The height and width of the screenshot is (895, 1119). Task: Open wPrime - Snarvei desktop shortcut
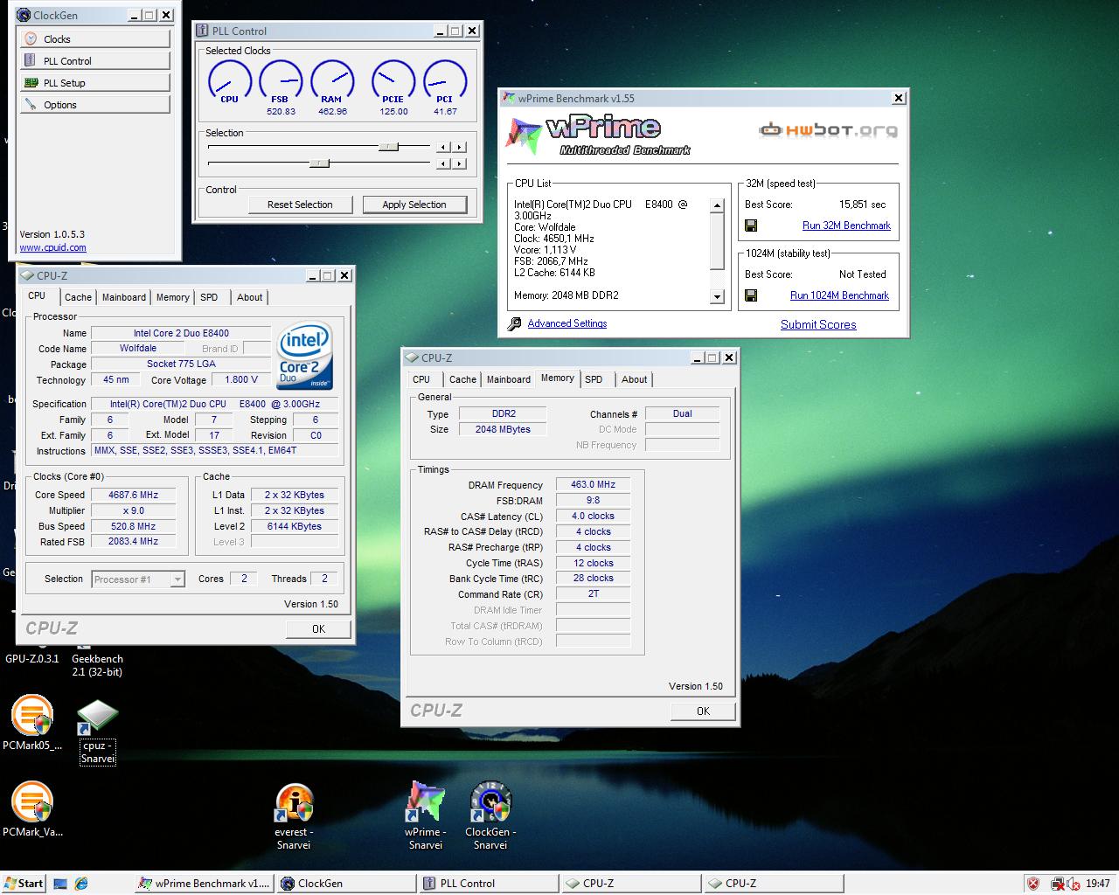click(426, 815)
